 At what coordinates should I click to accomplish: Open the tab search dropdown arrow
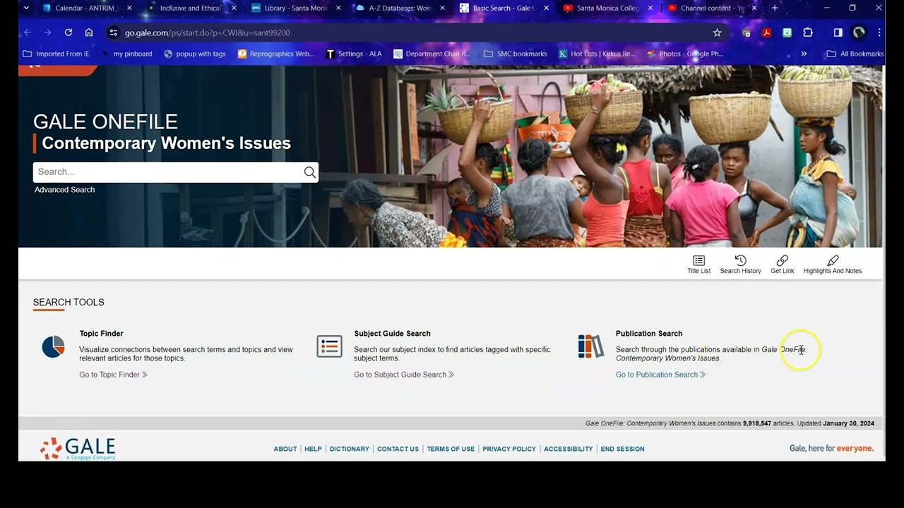click(26, 8)
